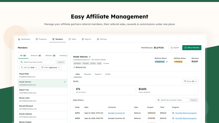Click the friendly tag

click(86, 63)
